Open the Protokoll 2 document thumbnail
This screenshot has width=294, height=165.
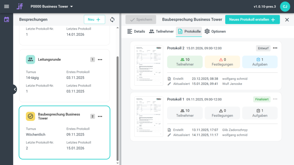click(149, 66)
